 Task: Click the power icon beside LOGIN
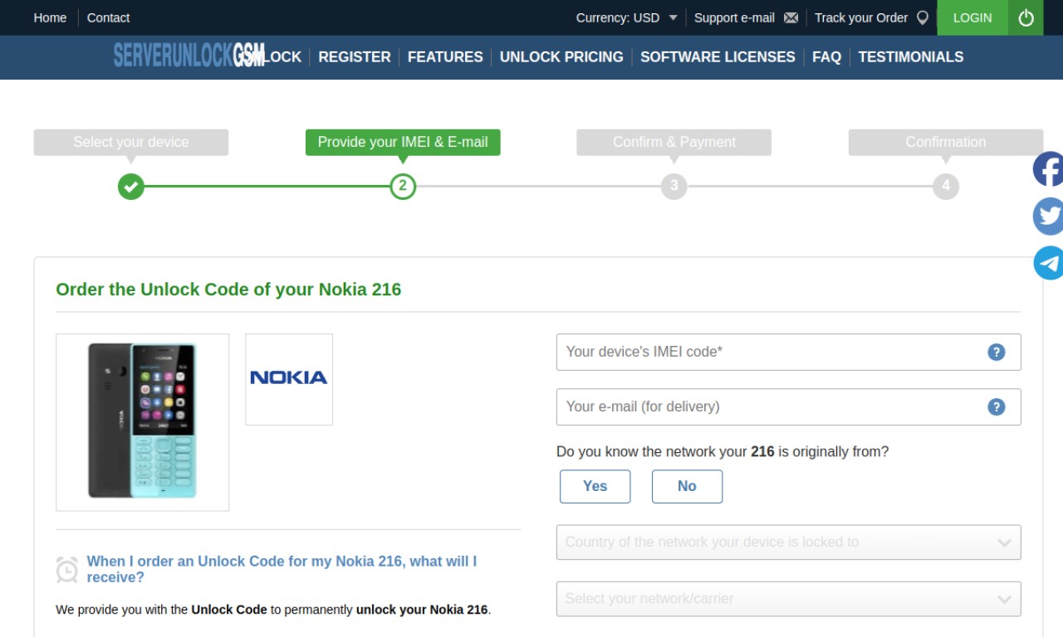tap(1026, 17)
